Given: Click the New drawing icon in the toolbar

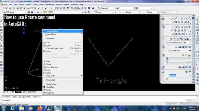Looking at the screenshot, I should pyautogui.click(x=3, y=8).
